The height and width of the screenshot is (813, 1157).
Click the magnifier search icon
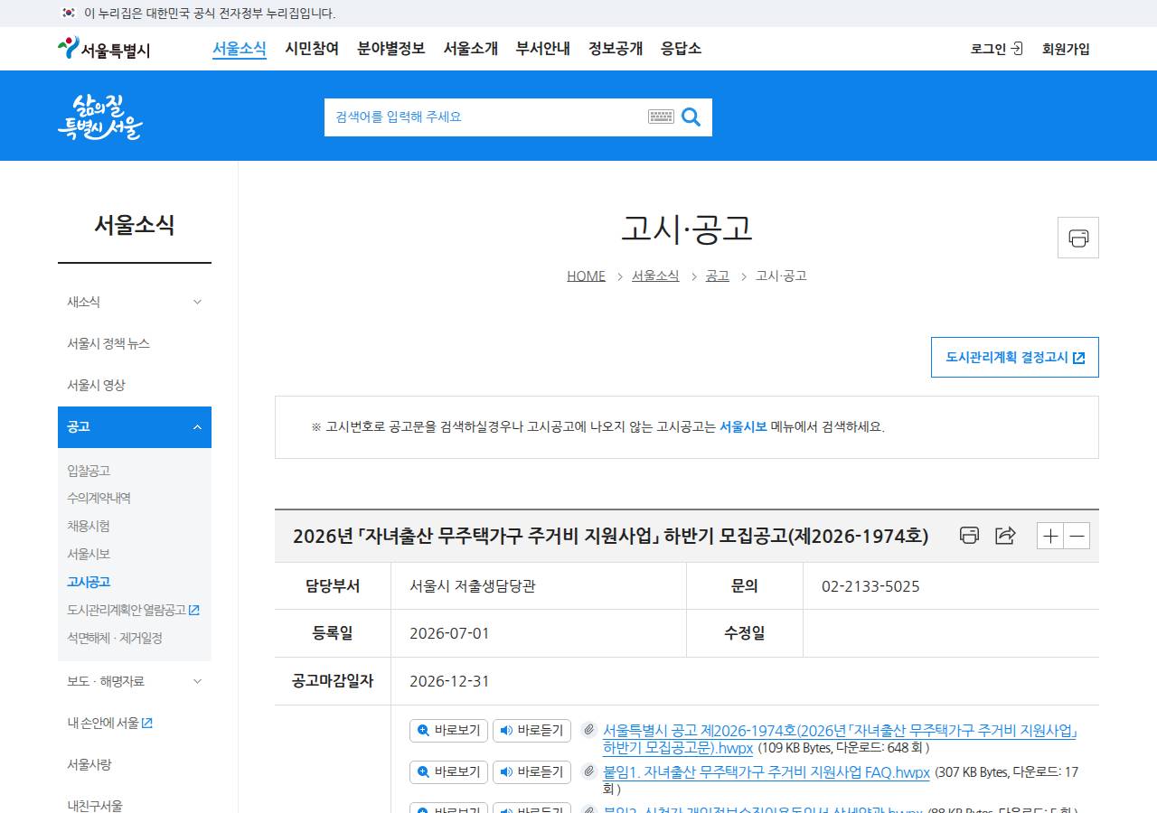pyautogui.click(x=691, y=117)
